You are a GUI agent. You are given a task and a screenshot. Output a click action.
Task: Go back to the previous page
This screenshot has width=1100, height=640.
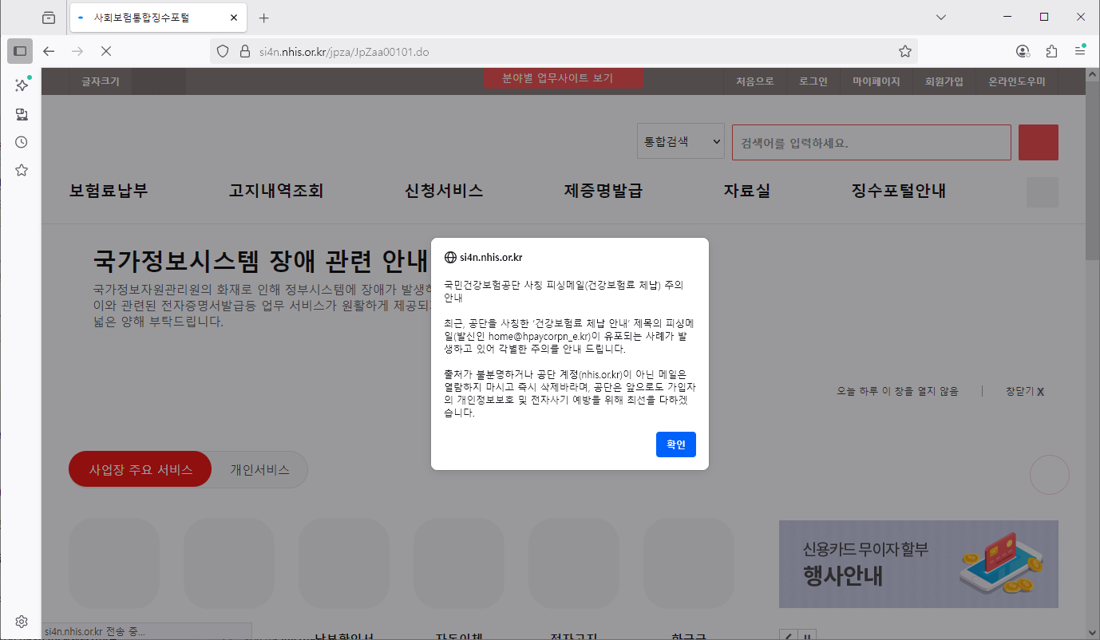pos(49,51)
